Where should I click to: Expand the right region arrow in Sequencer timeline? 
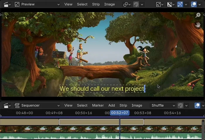204,116
